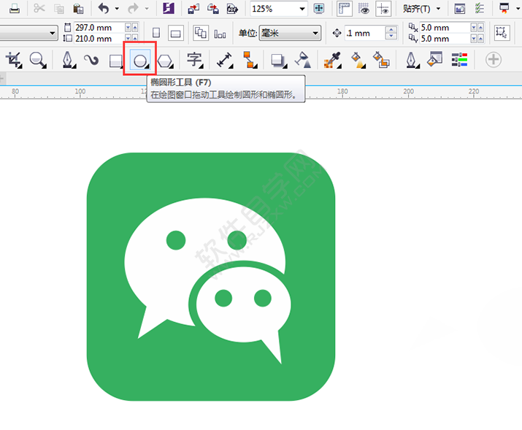Set page to landscape orientation
The image size is (522, 430).
point(175,33)
